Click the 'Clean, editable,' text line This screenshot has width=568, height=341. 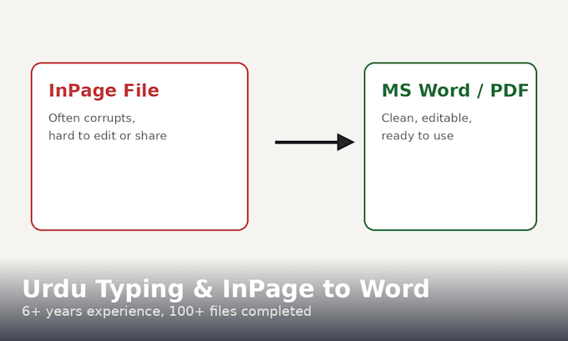(x=426, y=118)
